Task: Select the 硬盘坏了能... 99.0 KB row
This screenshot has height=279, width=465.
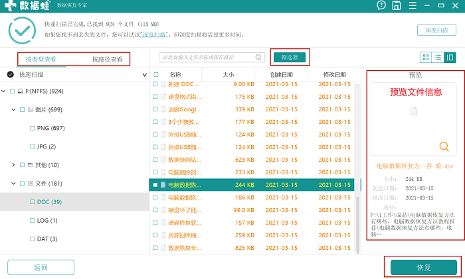Action: point(252,210)
